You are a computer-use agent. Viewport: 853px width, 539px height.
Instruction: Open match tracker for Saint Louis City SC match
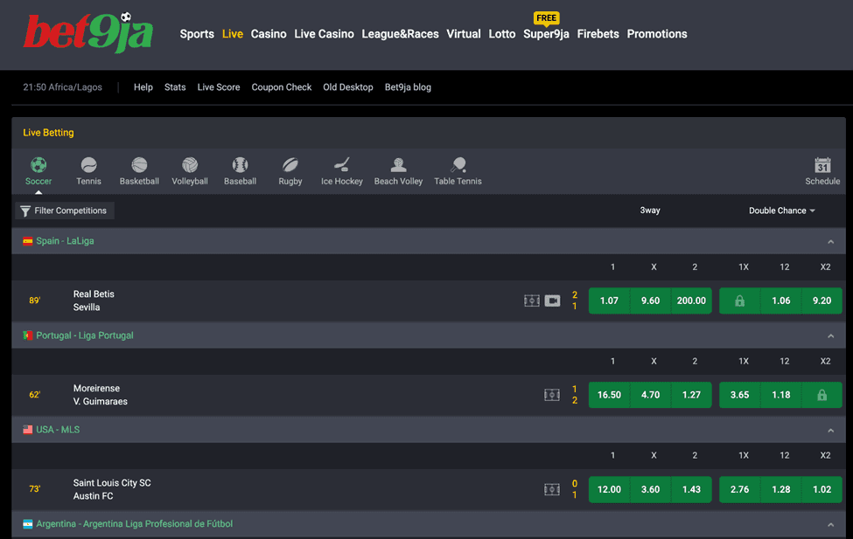coord(552,489)
